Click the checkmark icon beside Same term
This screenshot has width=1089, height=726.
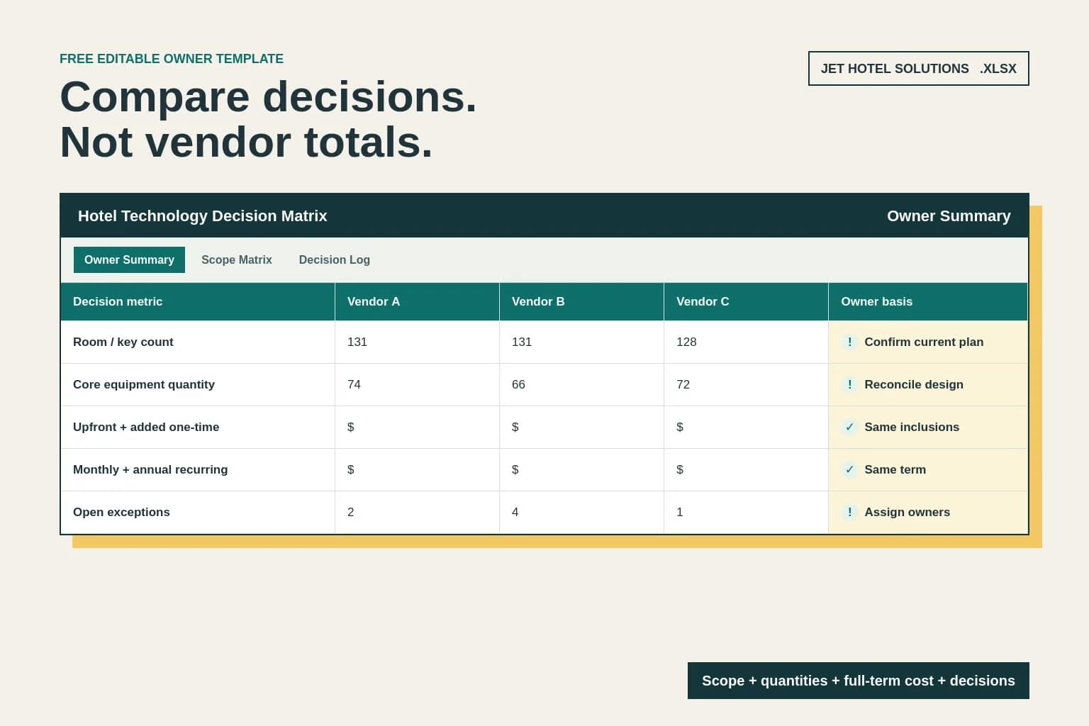click(849, 469)
